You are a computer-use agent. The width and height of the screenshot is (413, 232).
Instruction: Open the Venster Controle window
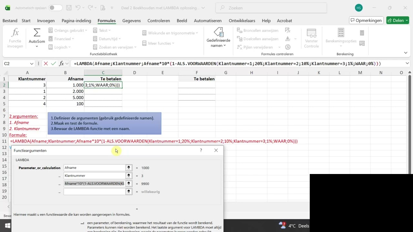pyautogui.click(x=311, y=38)
